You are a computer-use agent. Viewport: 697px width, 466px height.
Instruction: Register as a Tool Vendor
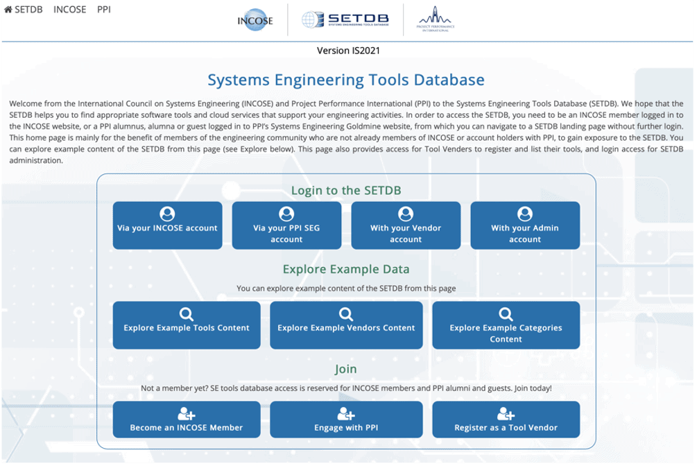pos(506,420)
